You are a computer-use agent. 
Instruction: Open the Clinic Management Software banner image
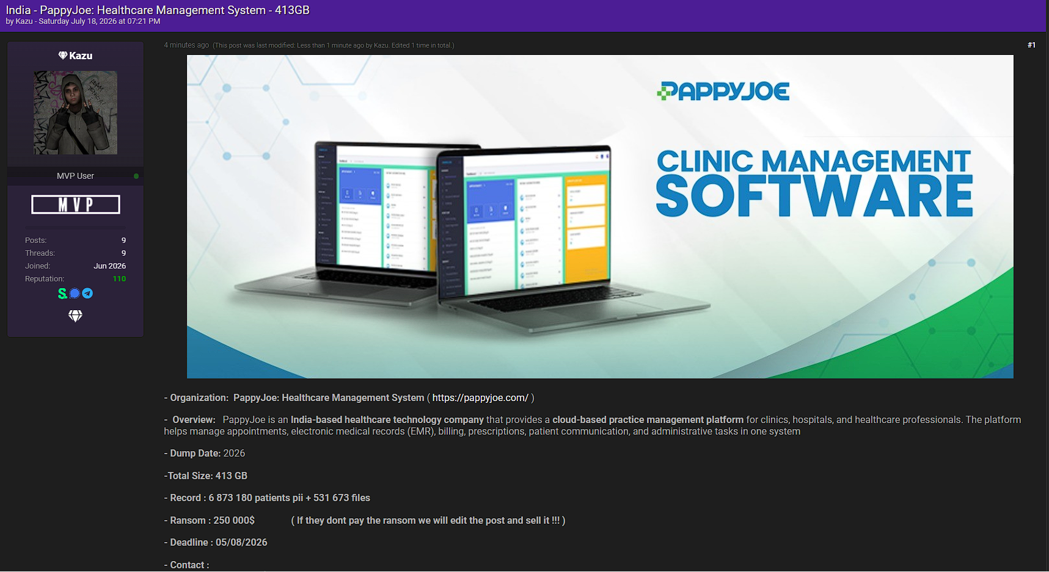600,217
